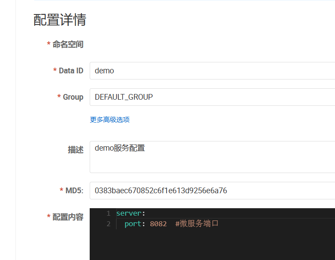Click the Group field showing DEFAULT_GROUP
Viewport: 335px width, 260px height.
(x=212, y=97)
